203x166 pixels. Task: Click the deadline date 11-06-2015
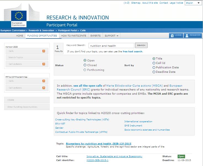[184, 160]
